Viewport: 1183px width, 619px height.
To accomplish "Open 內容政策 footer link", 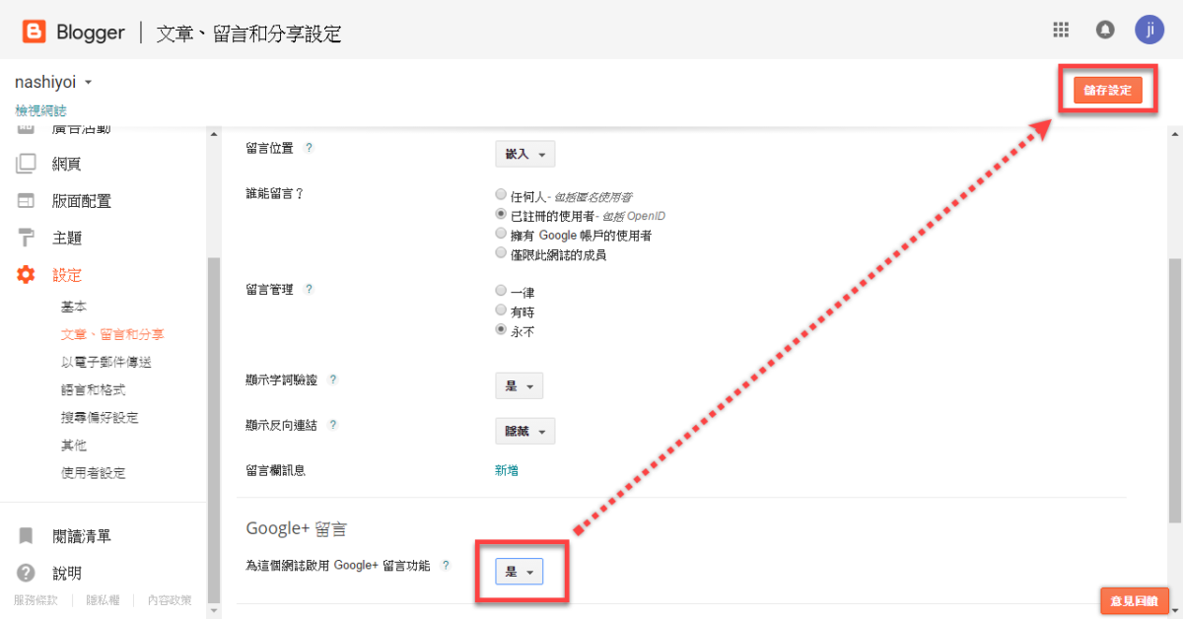I will click(x=170, y=599).
